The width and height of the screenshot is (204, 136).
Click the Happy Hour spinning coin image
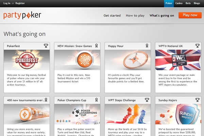128,60
